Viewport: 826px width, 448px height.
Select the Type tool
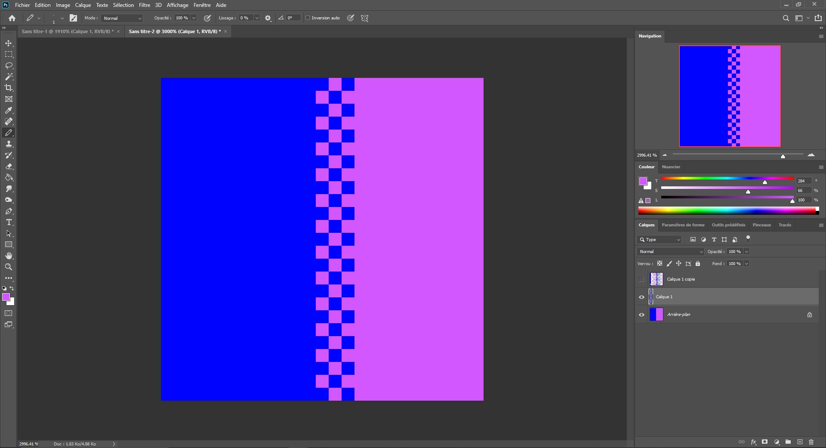9,222
